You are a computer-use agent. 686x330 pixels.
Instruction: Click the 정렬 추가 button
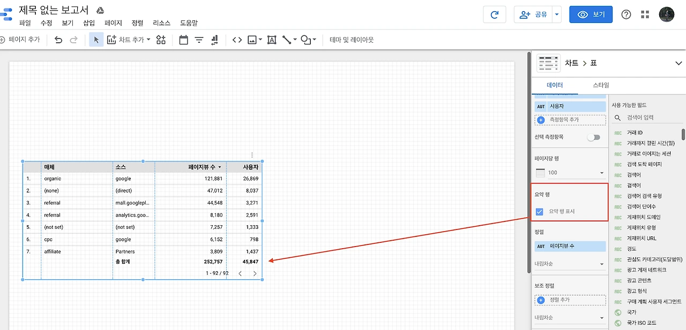point(570,300)
